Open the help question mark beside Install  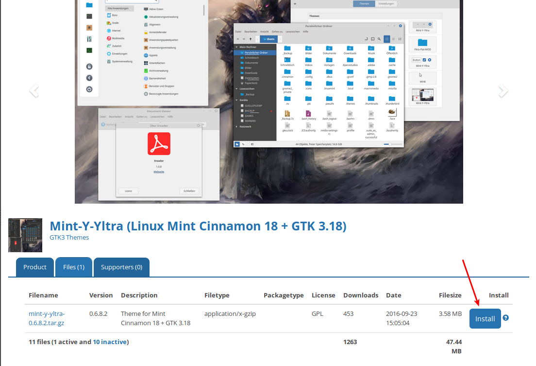click(505, 318)
